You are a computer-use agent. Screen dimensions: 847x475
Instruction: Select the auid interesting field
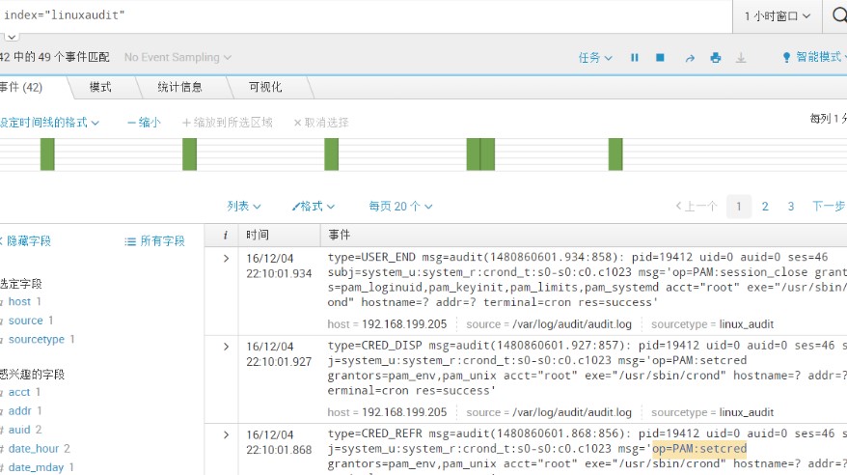[19, 431]
